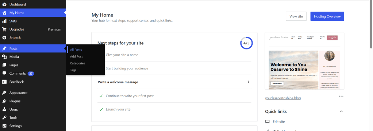Click the Hosting Overview button

coord(327,16)
